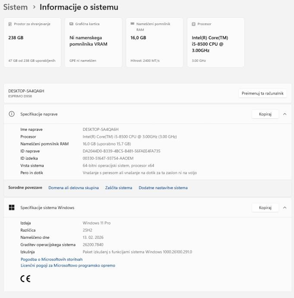This screenshot has height=298, width=294.
Task: Click the info icon beside Specifikacije naprave
Action: pos(12,114)
